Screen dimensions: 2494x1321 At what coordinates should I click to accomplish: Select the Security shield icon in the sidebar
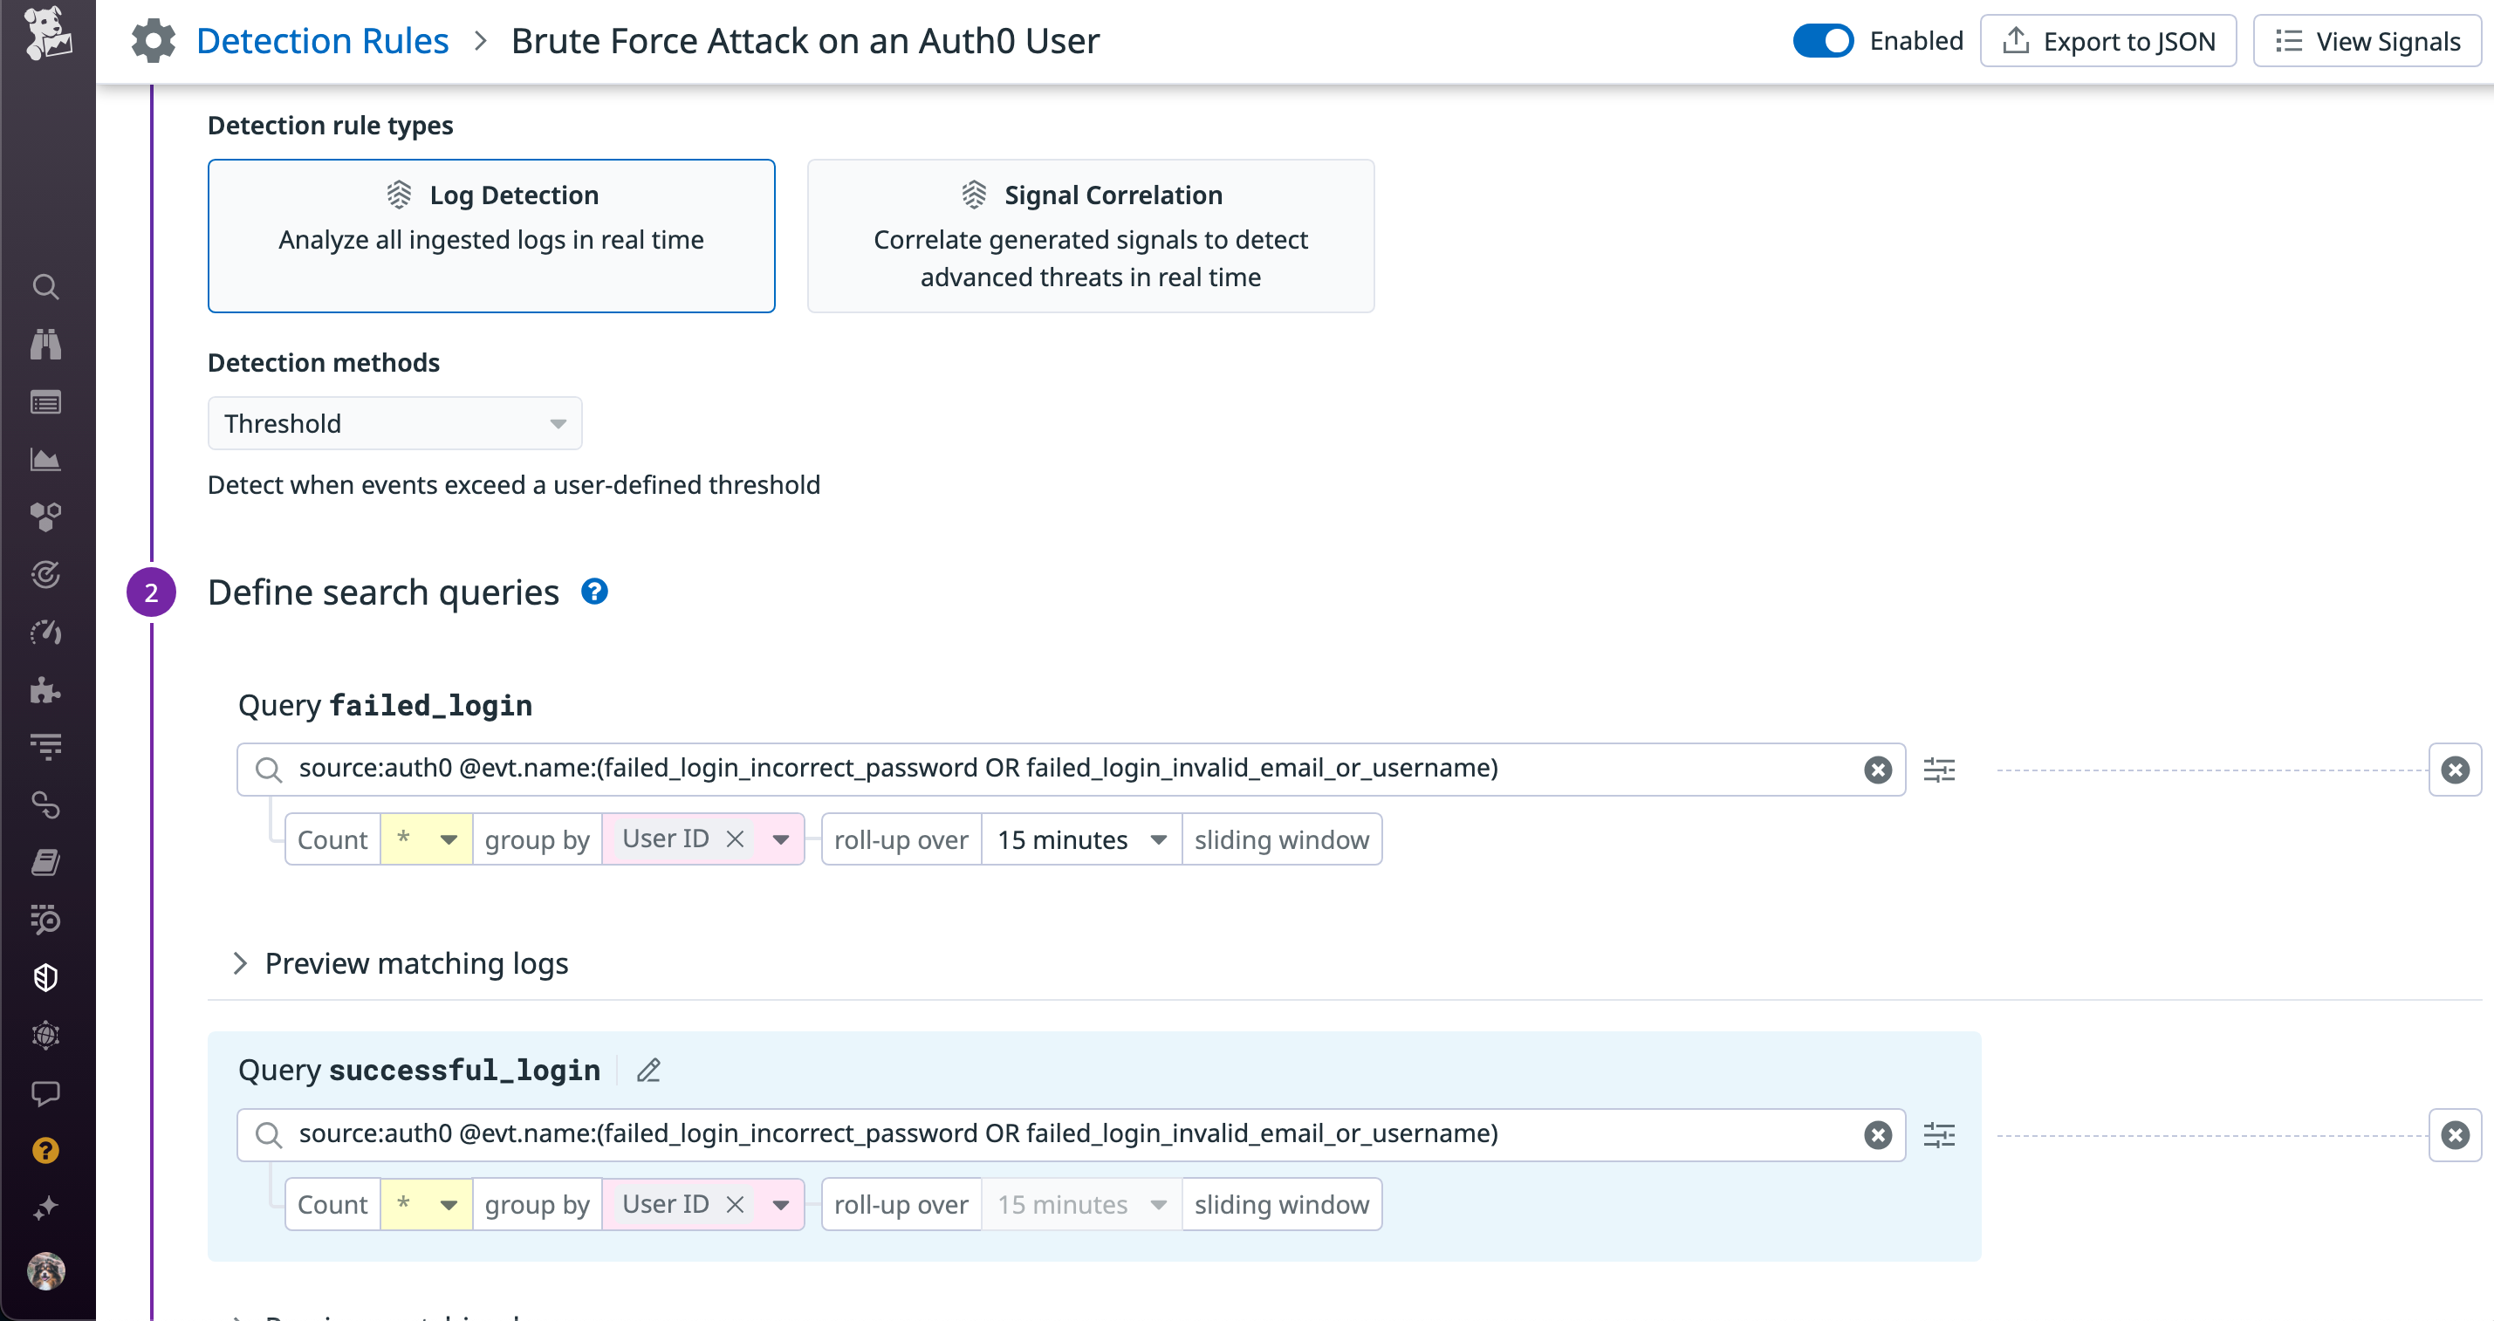[x=46, y=976]
